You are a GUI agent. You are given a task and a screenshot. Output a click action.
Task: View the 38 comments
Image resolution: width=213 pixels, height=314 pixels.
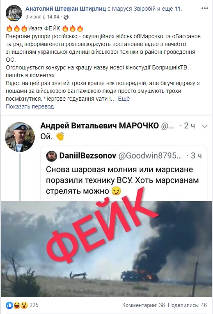click(x=143, y=305)
